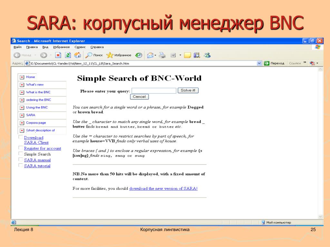Open the SARA manual link
This screenshot has height=247, width=330.
click(x=37, y=160)
